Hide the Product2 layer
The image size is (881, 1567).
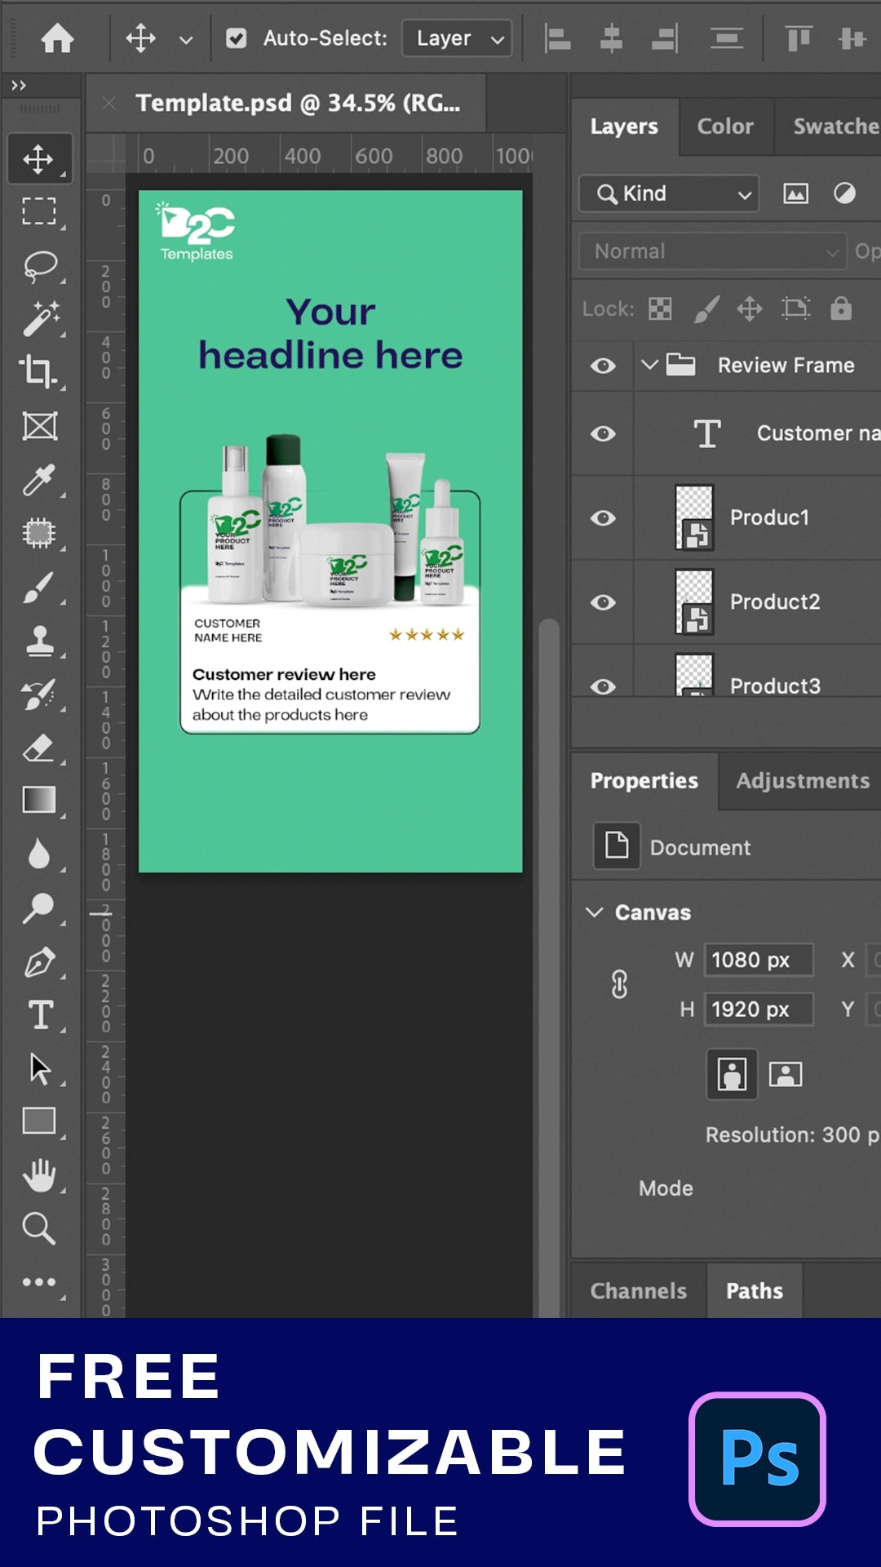[x=603, y=602]
